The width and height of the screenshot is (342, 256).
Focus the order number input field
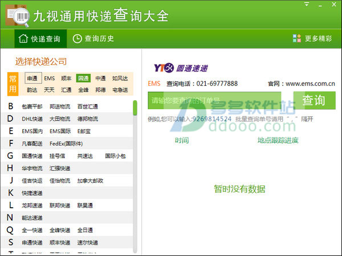coord(214,100)
